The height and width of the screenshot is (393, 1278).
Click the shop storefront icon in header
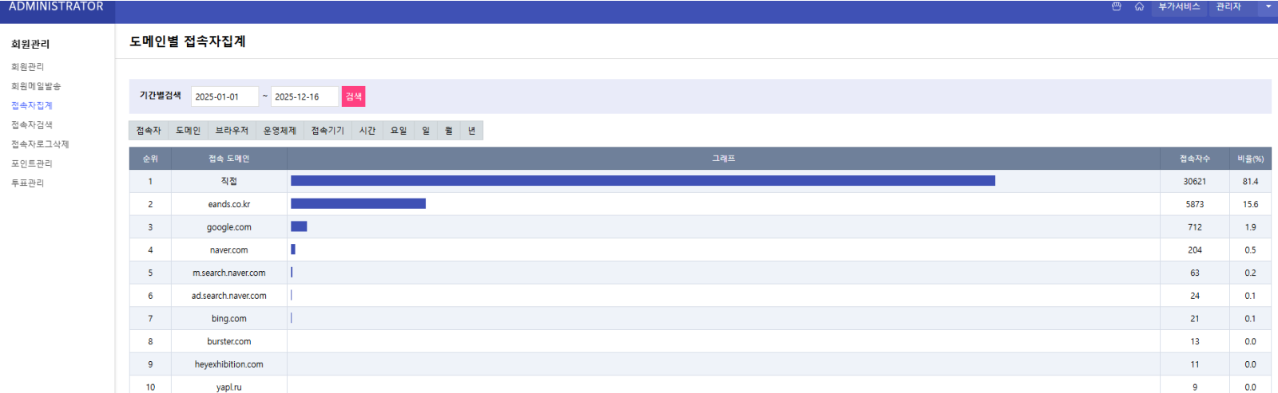click(1116, 6)
